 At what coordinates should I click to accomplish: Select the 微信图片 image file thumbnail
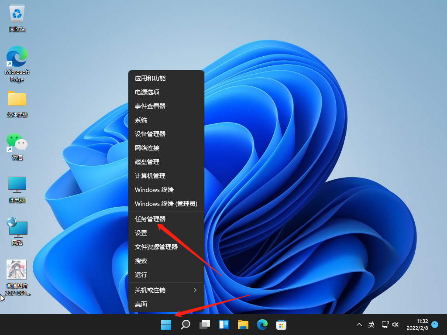coord(17,270)
